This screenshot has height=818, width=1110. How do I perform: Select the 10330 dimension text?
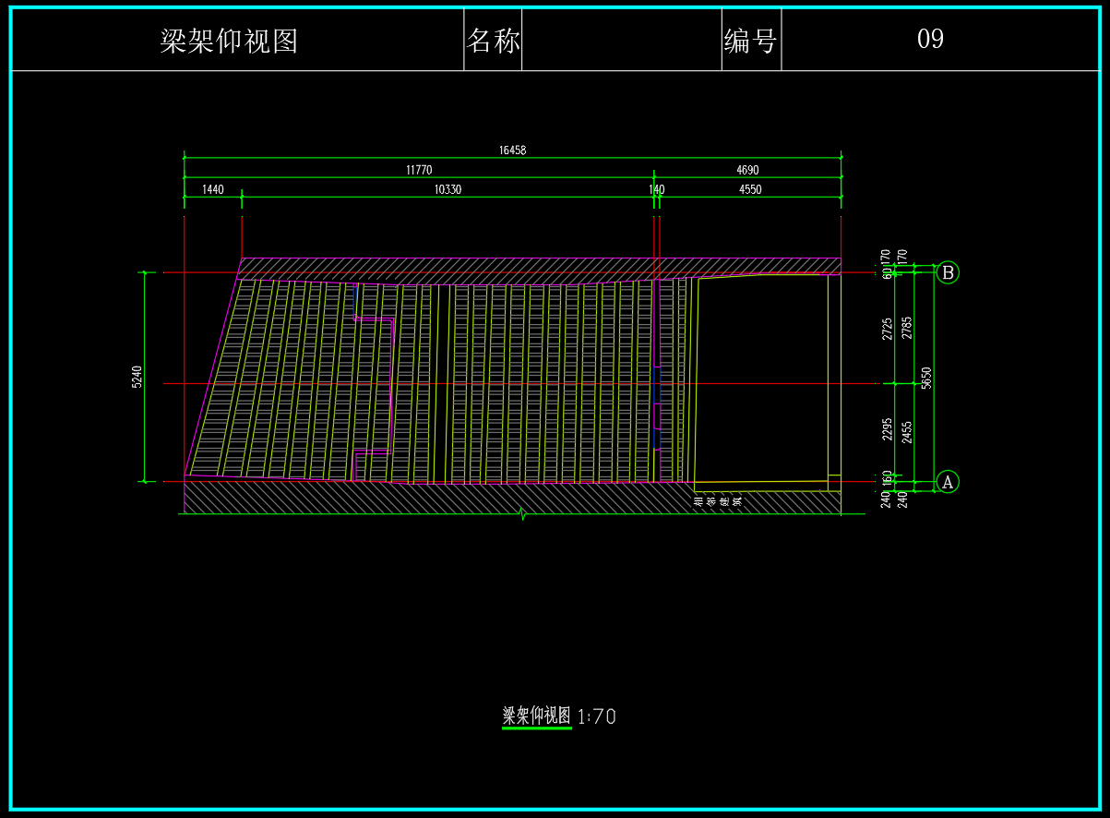(x=448, y=189)
